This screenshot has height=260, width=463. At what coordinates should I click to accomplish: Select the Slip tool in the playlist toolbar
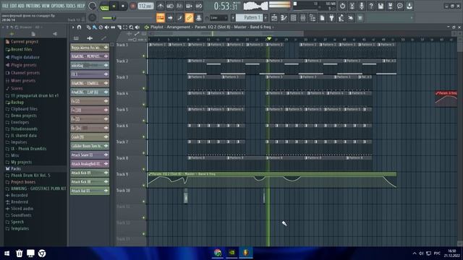pyautogui.click(x=113, y=27)
